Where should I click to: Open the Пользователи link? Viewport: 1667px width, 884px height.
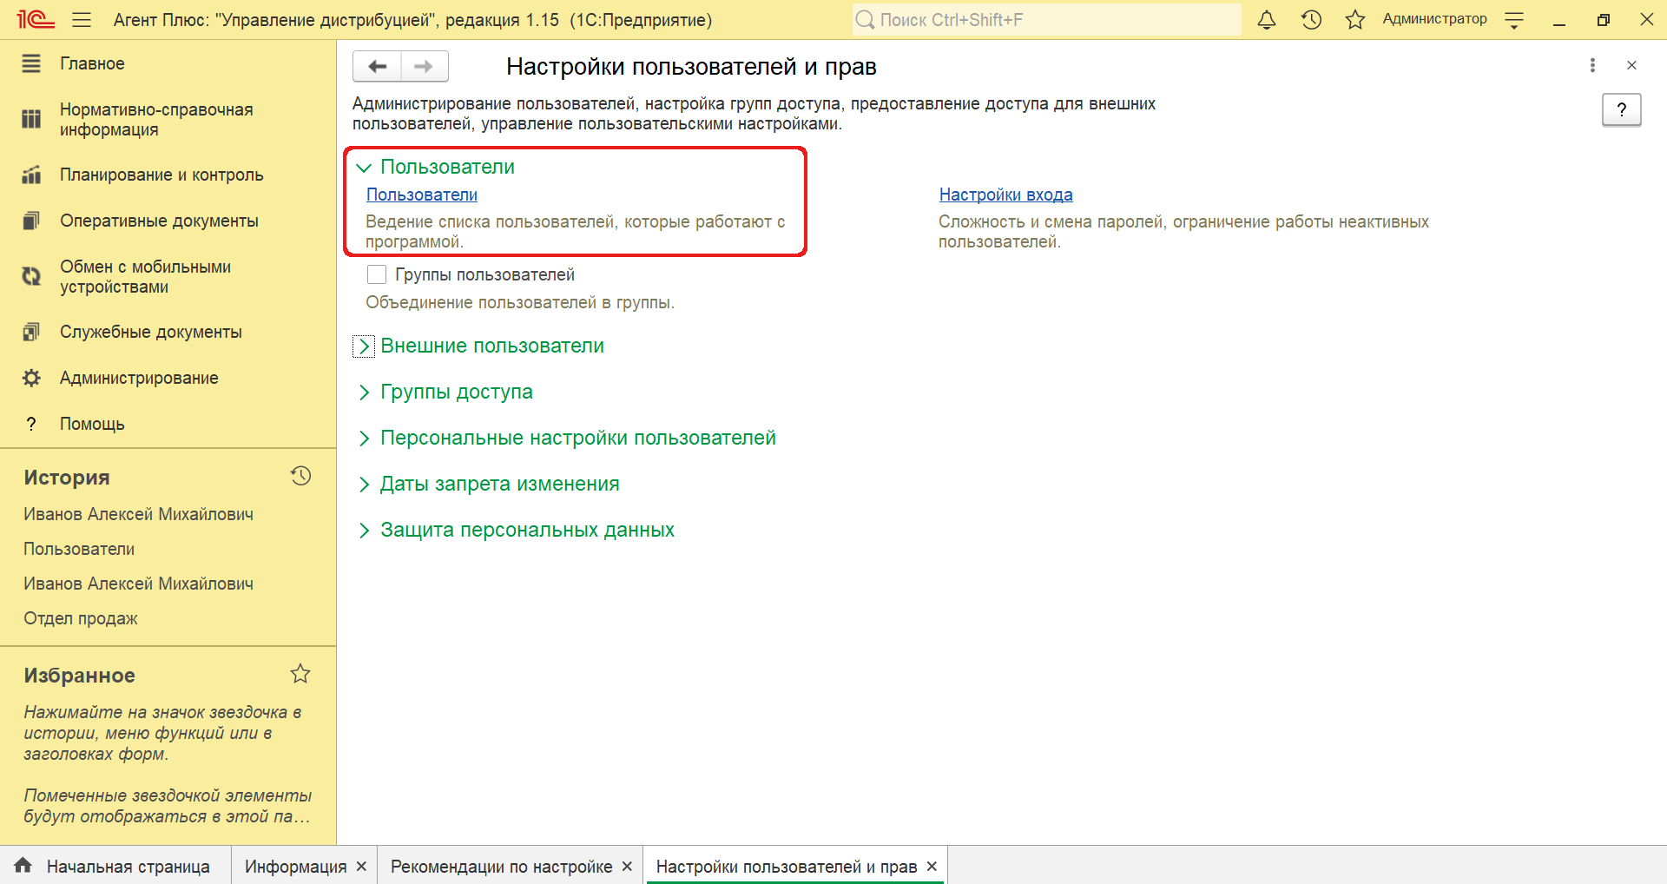421,195
